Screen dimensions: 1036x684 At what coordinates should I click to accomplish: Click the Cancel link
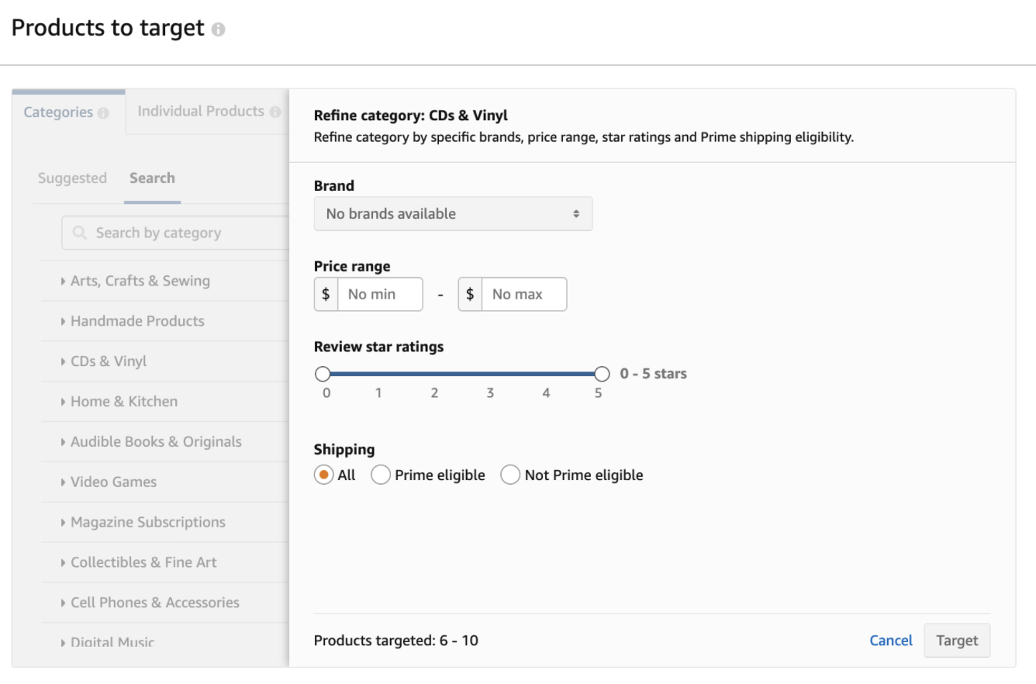point(891,641)
